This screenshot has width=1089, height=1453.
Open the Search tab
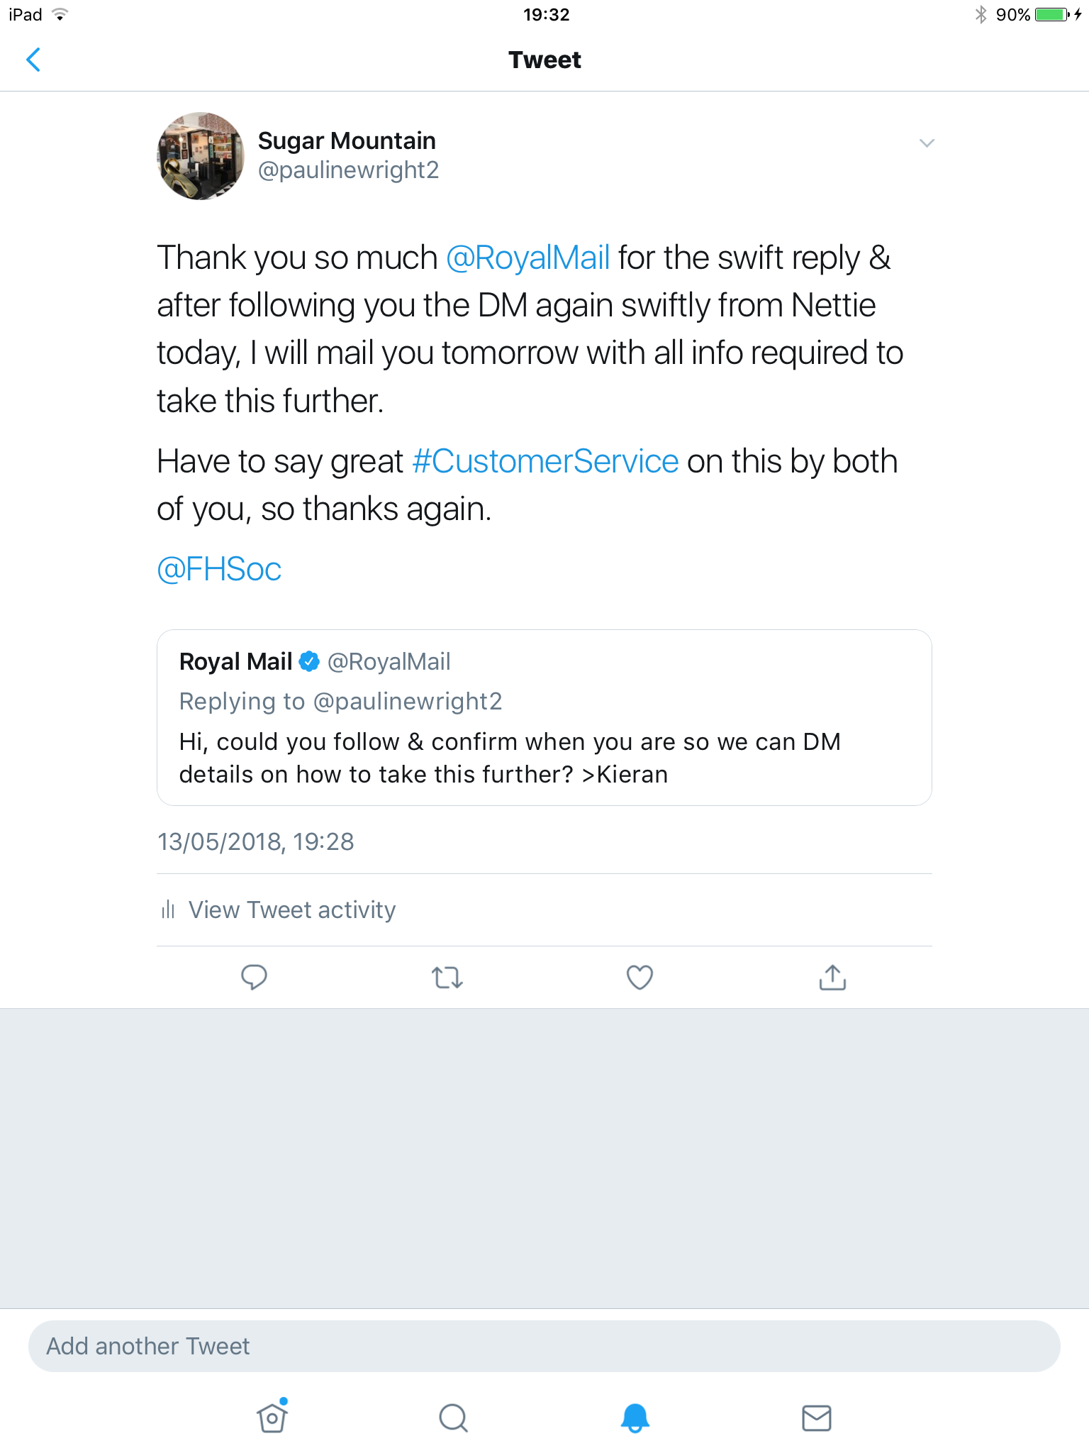pyautogui.click(x=453, y=1418)
